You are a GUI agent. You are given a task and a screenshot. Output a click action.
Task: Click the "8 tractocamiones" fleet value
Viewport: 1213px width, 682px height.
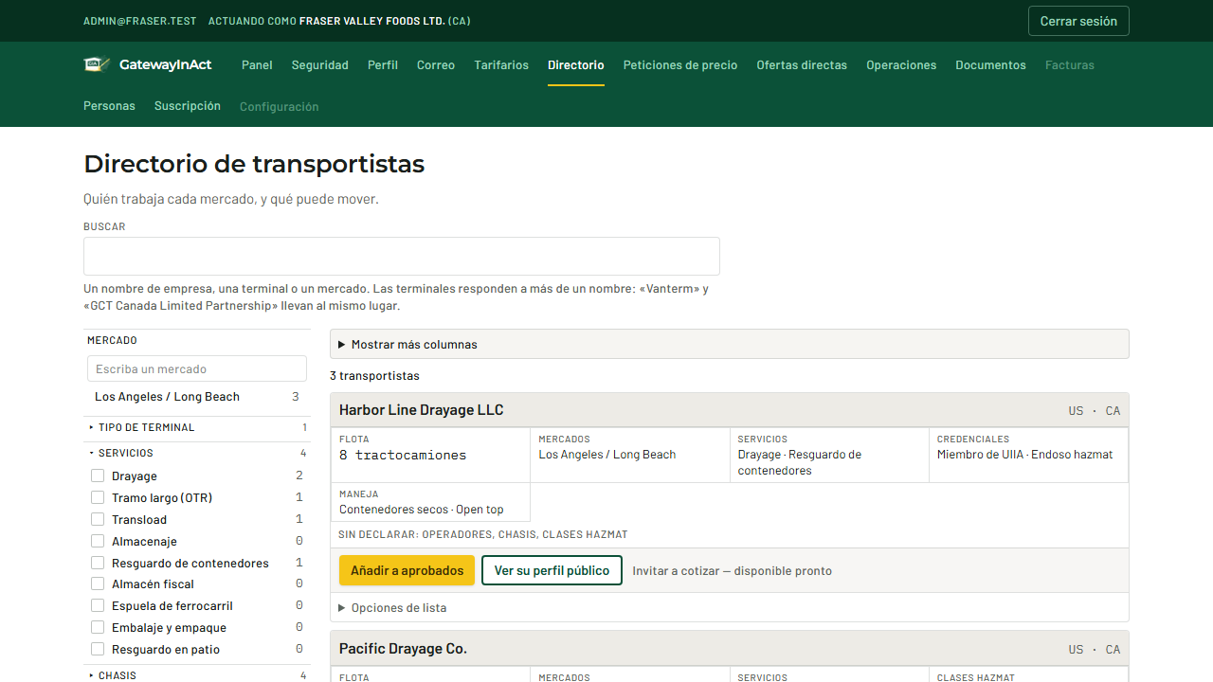pyautogui.click(x=403, y=455)
